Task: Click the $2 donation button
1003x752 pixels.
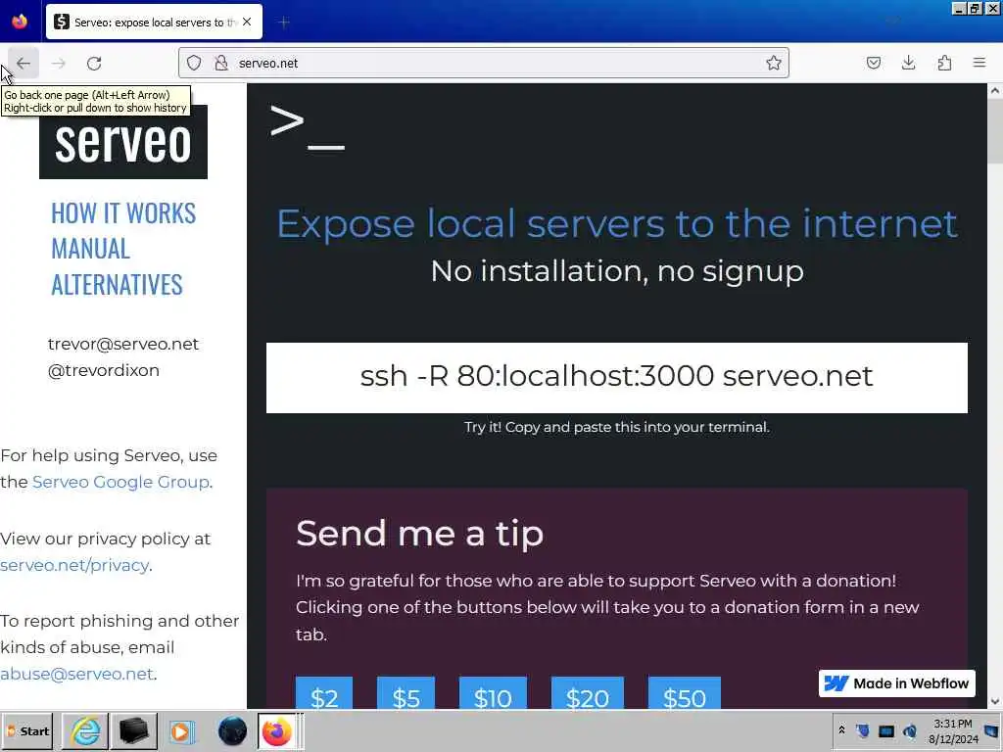Action: coord(324,694)
